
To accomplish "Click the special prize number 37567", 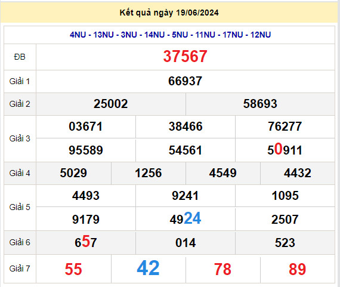I will click(x=185, y=57).
